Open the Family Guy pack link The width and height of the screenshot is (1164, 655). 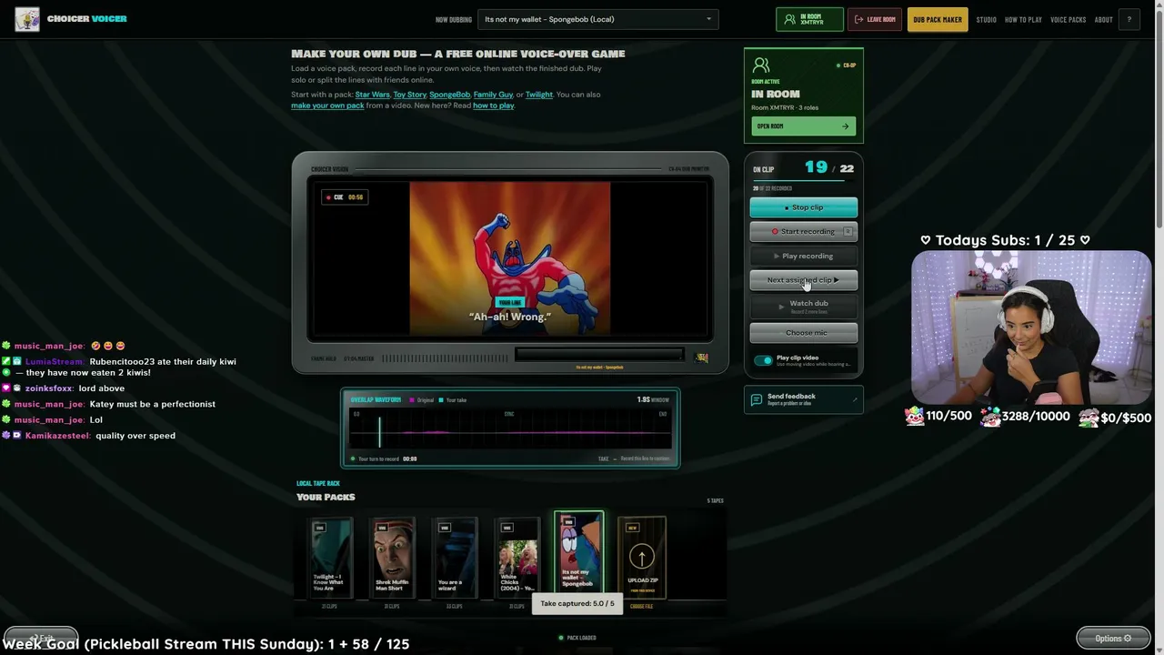[x=493, y=95]
